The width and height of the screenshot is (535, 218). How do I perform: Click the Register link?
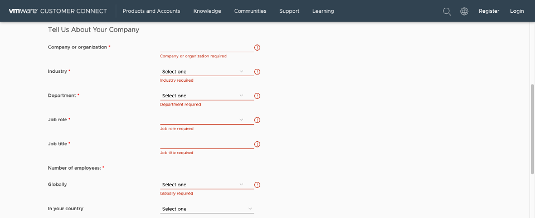tap(489, 11)
